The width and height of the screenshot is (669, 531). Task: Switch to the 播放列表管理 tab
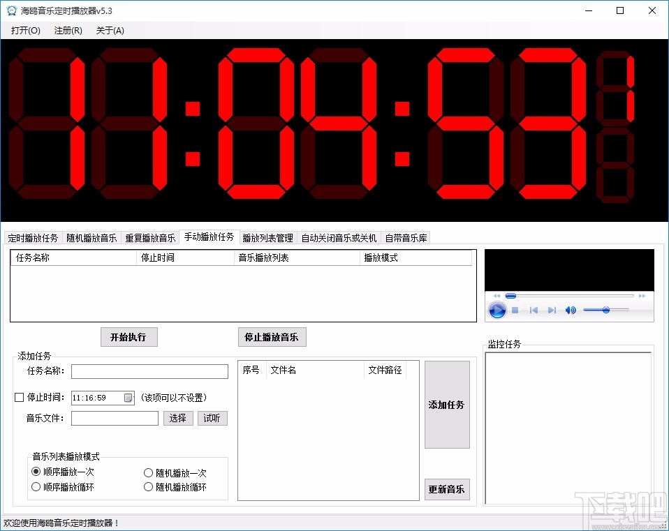tap(268, 237)
